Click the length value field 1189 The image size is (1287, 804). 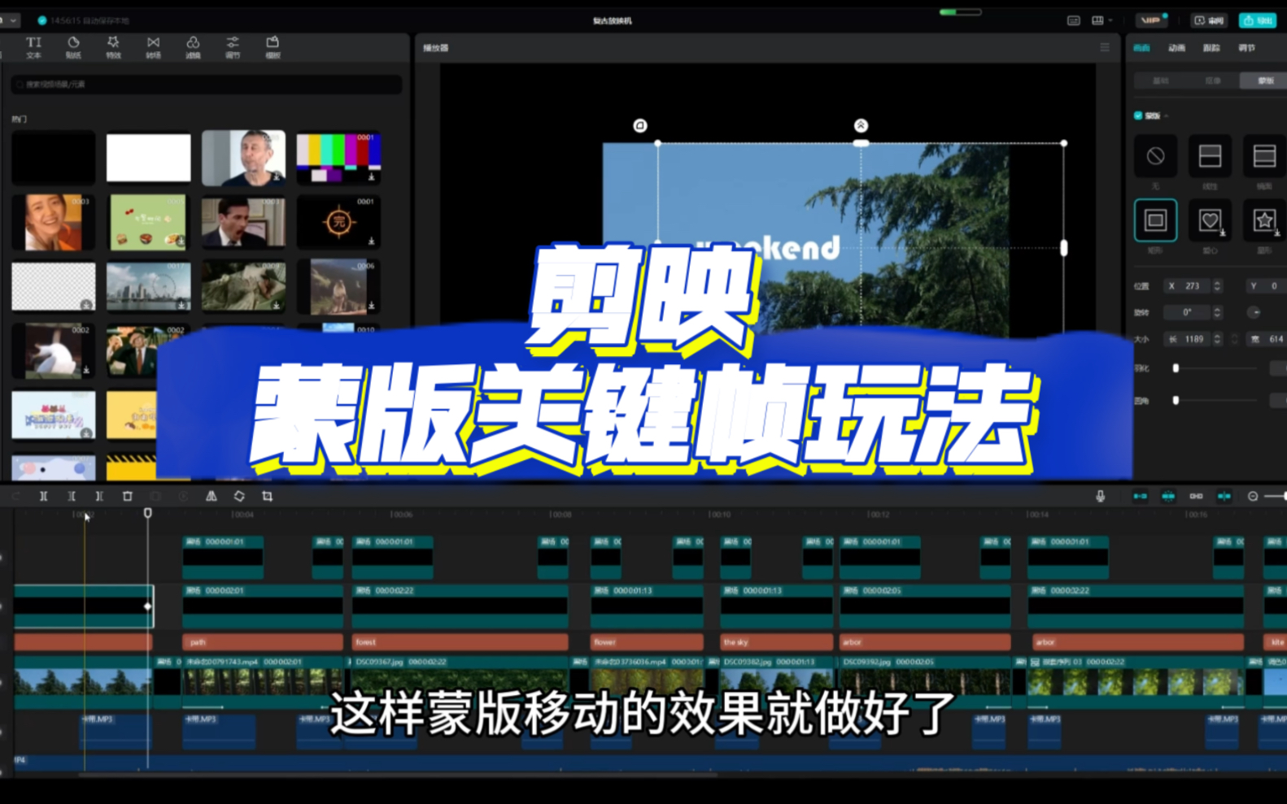1194,339
